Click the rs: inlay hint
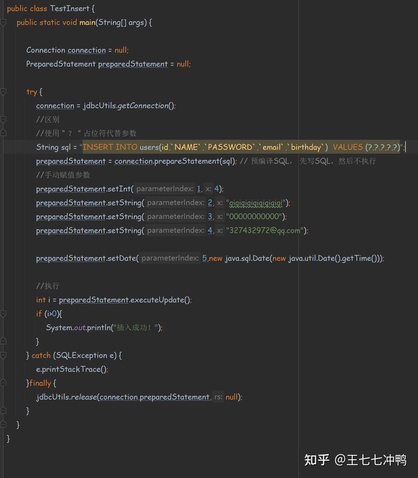Image resolution: width=418 pixels, height=478 pixels. (x=218, y=397)
